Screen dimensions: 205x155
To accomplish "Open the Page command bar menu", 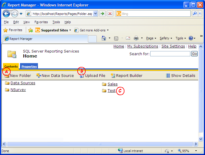I will (151, 38).
